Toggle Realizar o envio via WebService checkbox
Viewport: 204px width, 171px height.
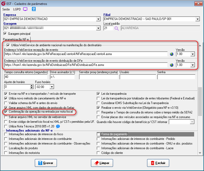[x=98, y=108]
